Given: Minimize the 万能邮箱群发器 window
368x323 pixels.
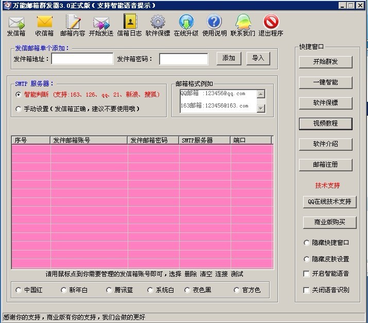Looking at the screenshot, I should coord(342,5).
